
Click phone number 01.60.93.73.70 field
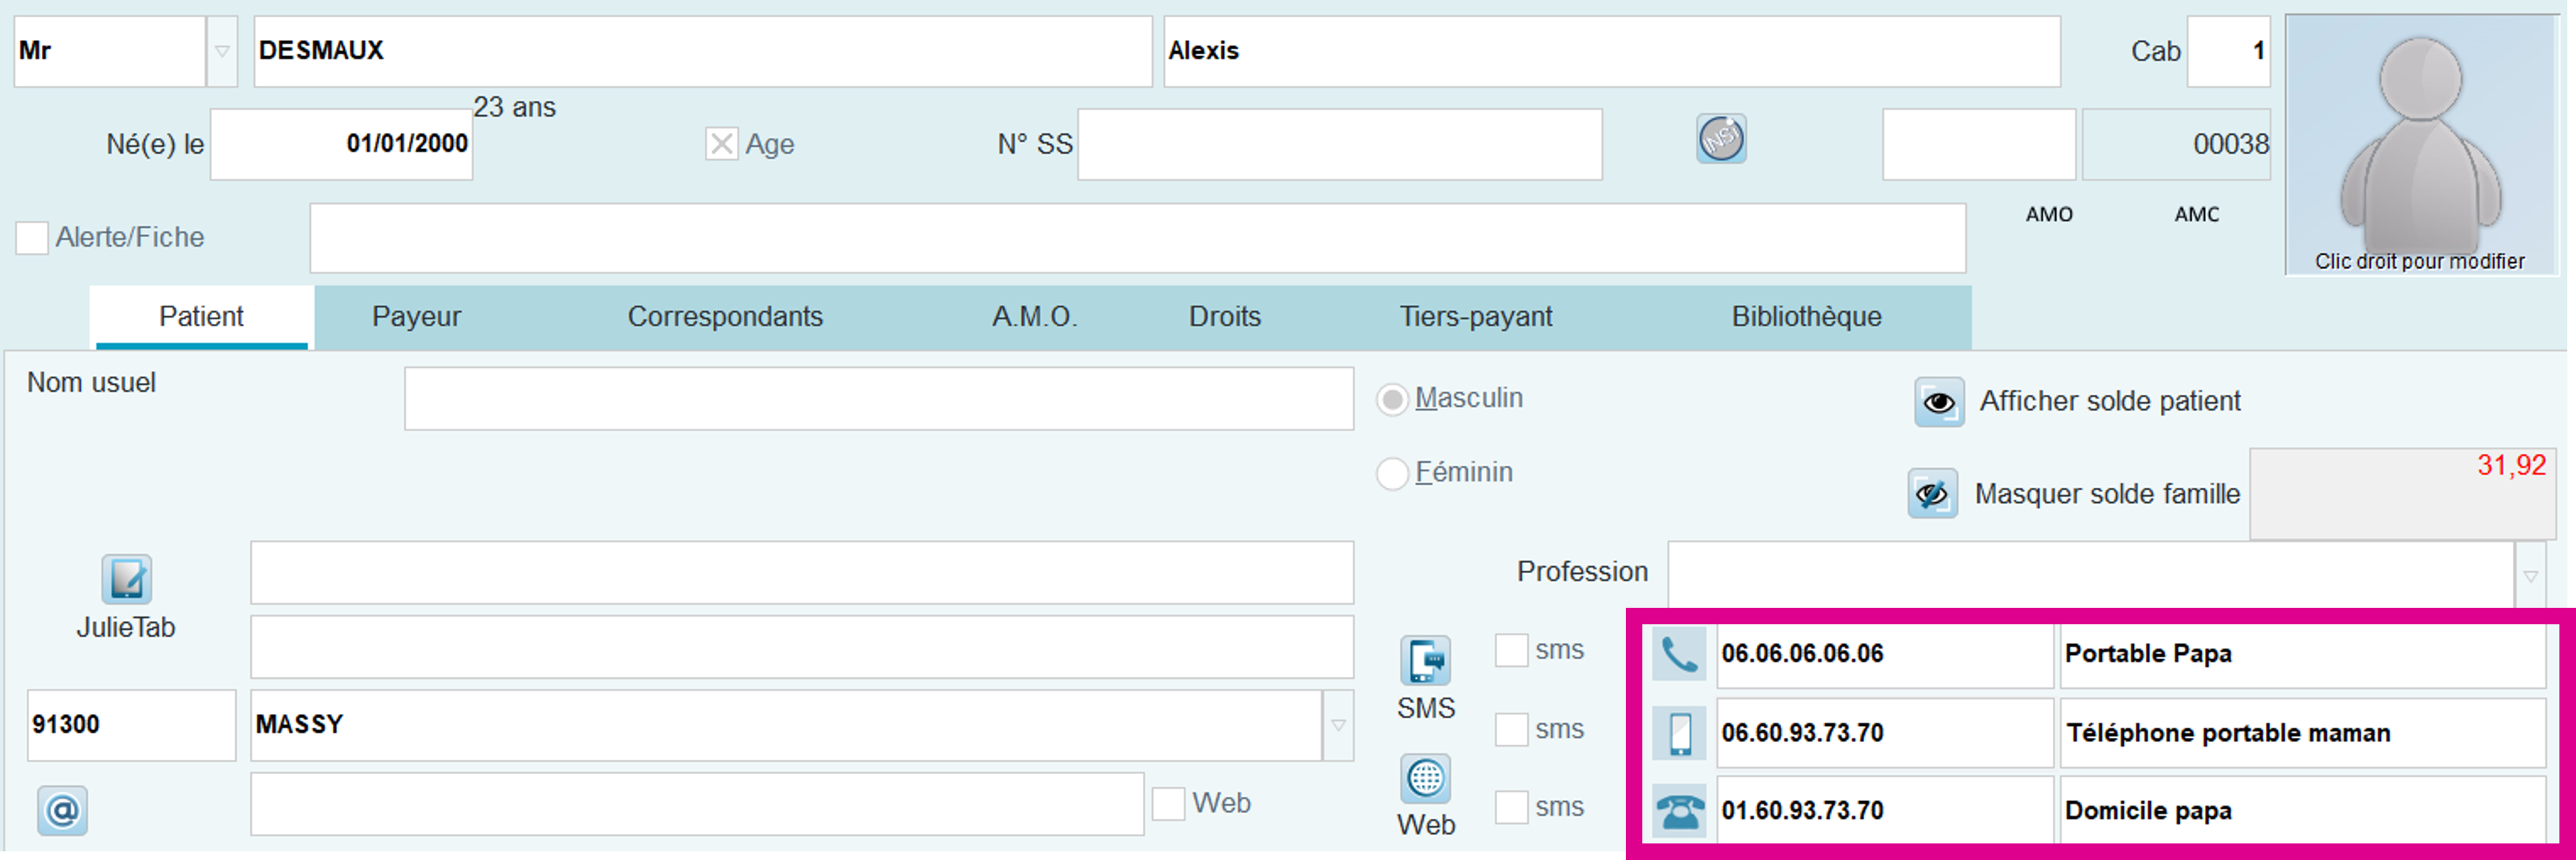(1884, 811)
